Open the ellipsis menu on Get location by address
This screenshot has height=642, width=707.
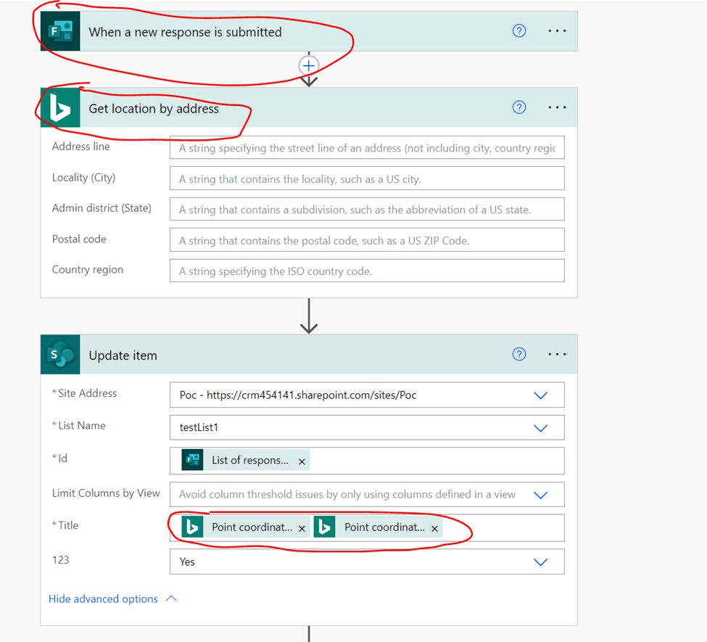tap(557, 107)
